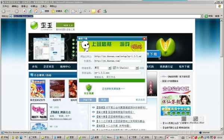Click the Windows 开始 start button
This screenshot has width=224, height=140.
click(x=5, y=137)
